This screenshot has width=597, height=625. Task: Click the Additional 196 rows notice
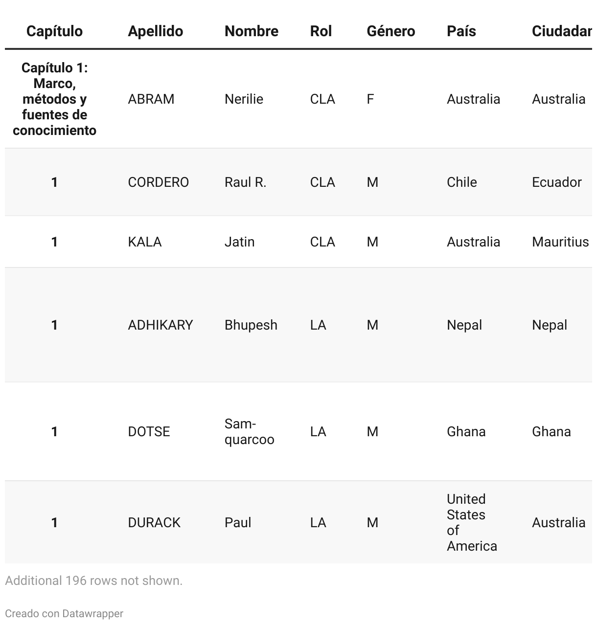(93, 581)
